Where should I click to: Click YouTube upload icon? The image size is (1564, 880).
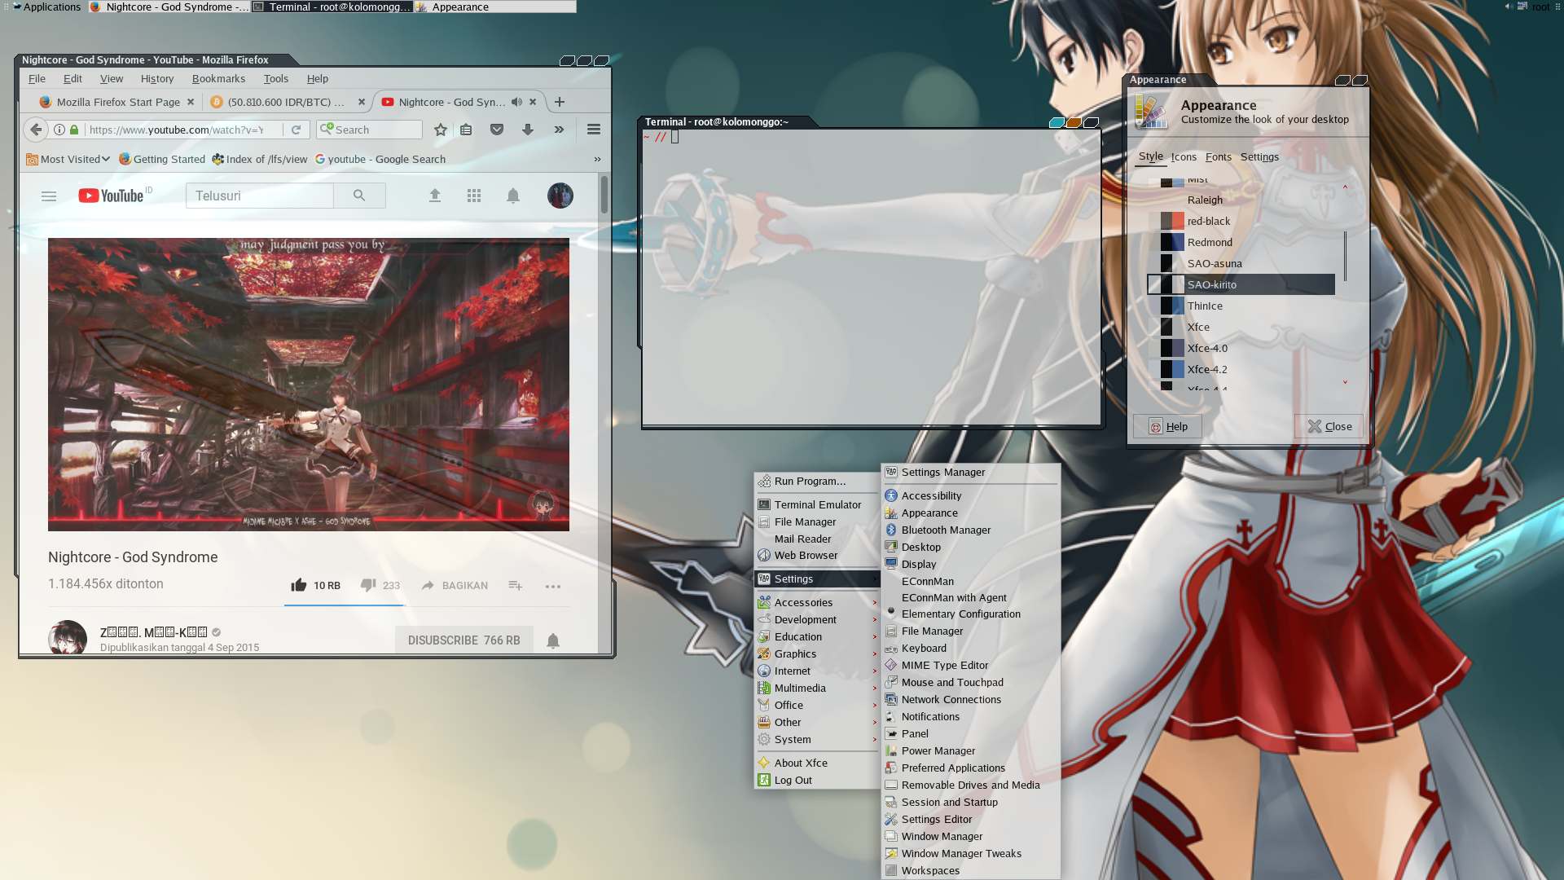435,196
